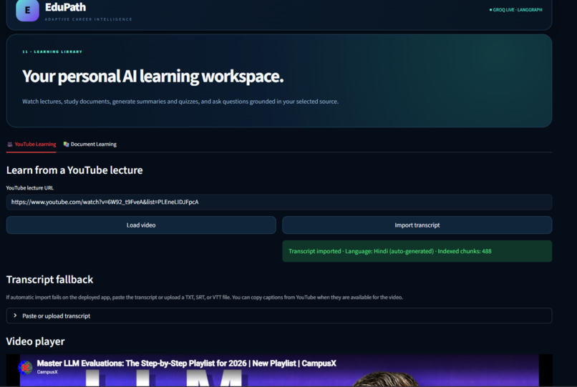This screenshot has height=387, width=577.
Task: Click the Document Learning books icon
Action: coord(67,144)
